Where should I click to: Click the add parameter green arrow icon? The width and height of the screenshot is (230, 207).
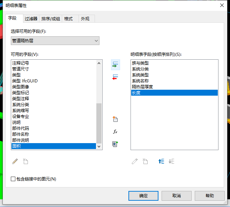coord(116,64)
